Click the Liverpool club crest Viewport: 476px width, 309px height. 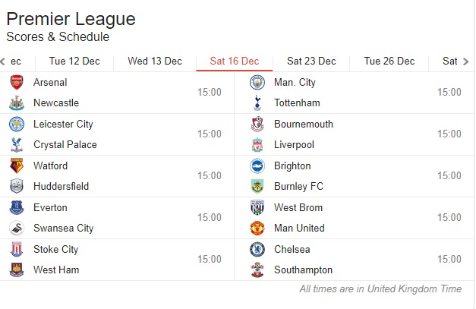(x=257, y=144)
